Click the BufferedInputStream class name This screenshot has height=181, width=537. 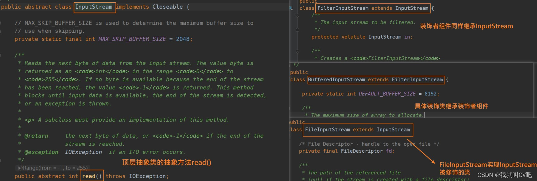point(336,80)
